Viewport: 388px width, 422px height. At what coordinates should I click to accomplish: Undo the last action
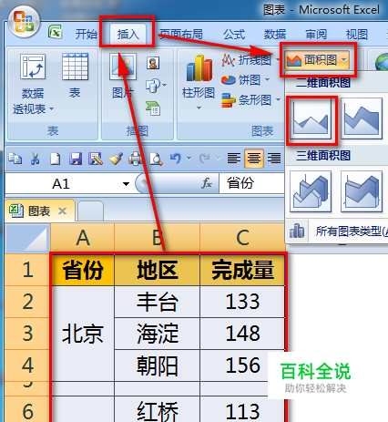(176, 158)
